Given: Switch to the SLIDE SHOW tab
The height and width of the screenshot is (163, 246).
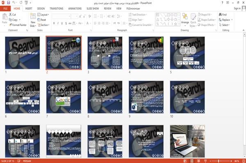Looking at the screenshot, I should coord(93,9).
